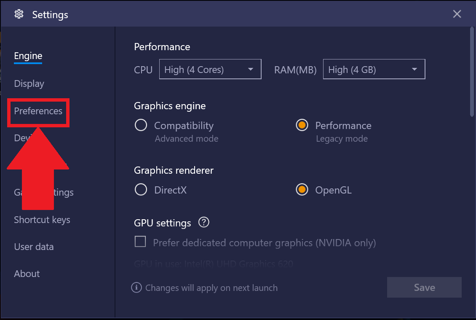476x320 pixels.
Task: Click the info icon near launch notice
Action: pos(136,288)
